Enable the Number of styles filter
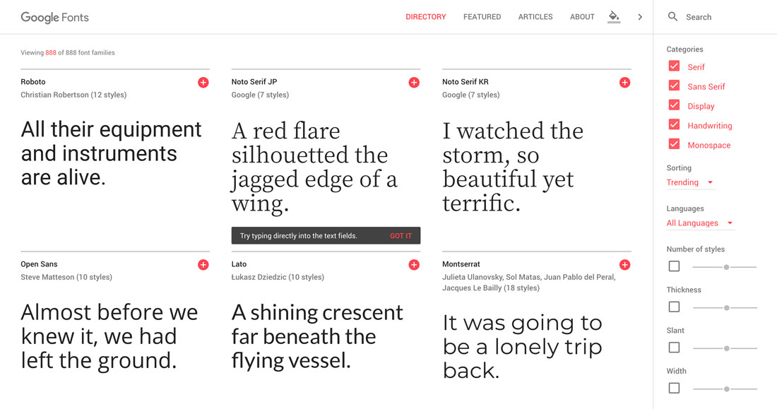Viewport: 777px width, 409px height. pos(674,266)
